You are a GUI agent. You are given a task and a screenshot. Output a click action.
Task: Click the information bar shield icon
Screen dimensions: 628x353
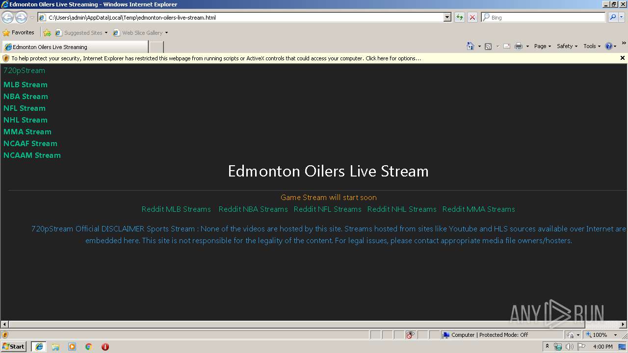click(6, 58)
